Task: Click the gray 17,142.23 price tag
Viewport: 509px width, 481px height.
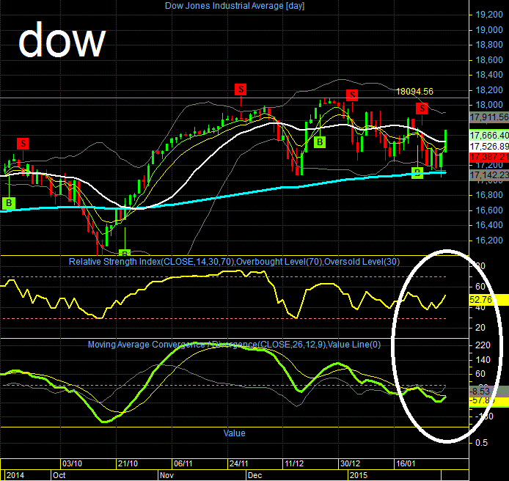Action: click(489, 175)
